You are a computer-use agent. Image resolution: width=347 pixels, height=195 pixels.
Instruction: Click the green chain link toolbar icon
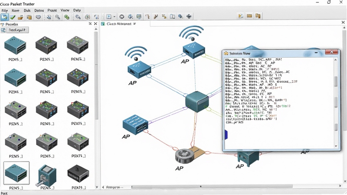tap(67, 17)
